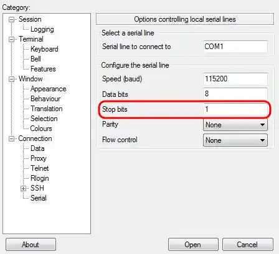Collapse the Window category node
The image size is (279, 254).
[12, 79]
